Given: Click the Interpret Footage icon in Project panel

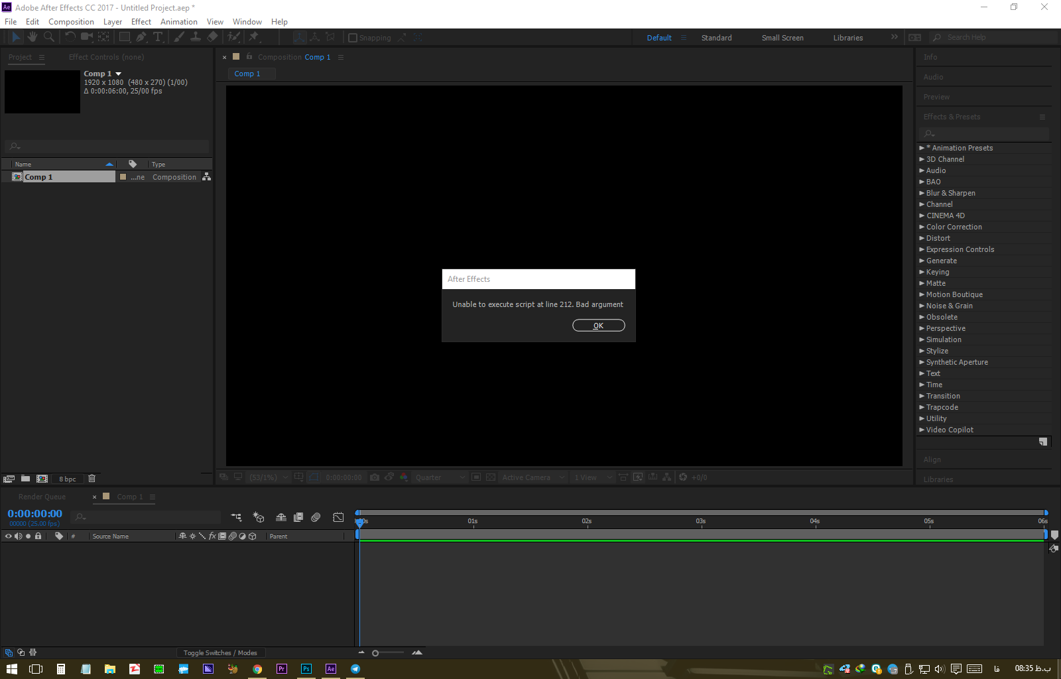Looking at the screenshot, I should [x=9, y=479].
